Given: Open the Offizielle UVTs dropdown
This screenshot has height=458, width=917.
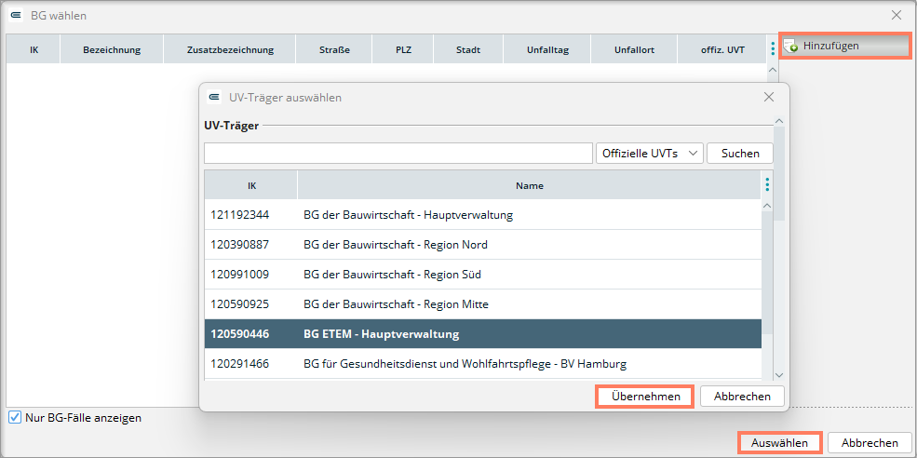Looking at the screenshot, I should pyautogui.click(x=649, y=154).
